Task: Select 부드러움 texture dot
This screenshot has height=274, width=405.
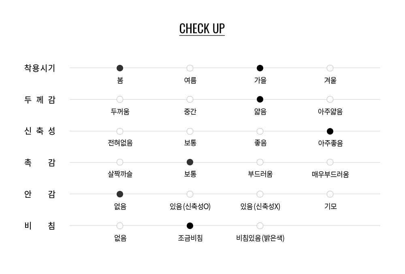Action: pyautogui.click(x=260, y=162)
